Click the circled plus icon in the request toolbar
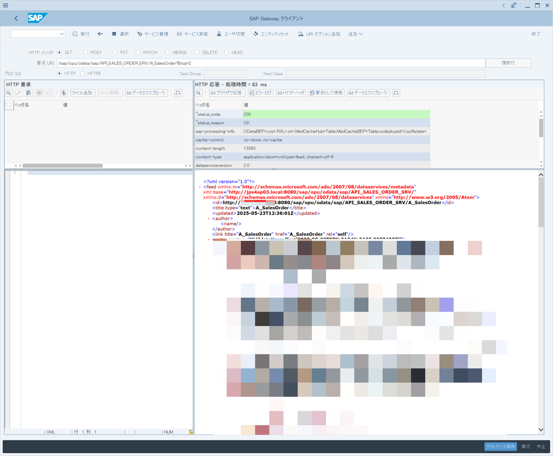This screenshot has height=456, width=553. [39, 93]
